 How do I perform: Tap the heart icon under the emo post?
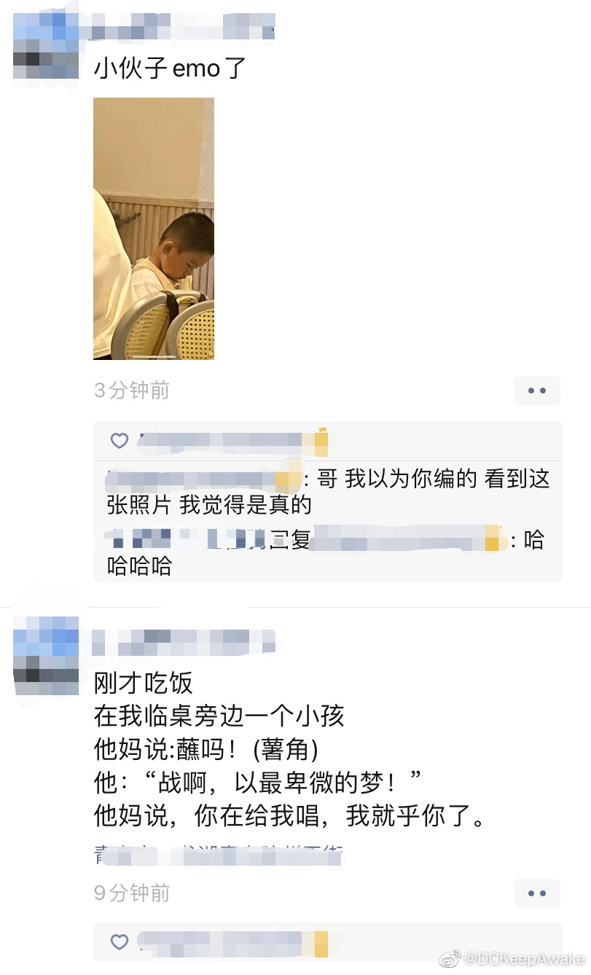pos(120,441)
